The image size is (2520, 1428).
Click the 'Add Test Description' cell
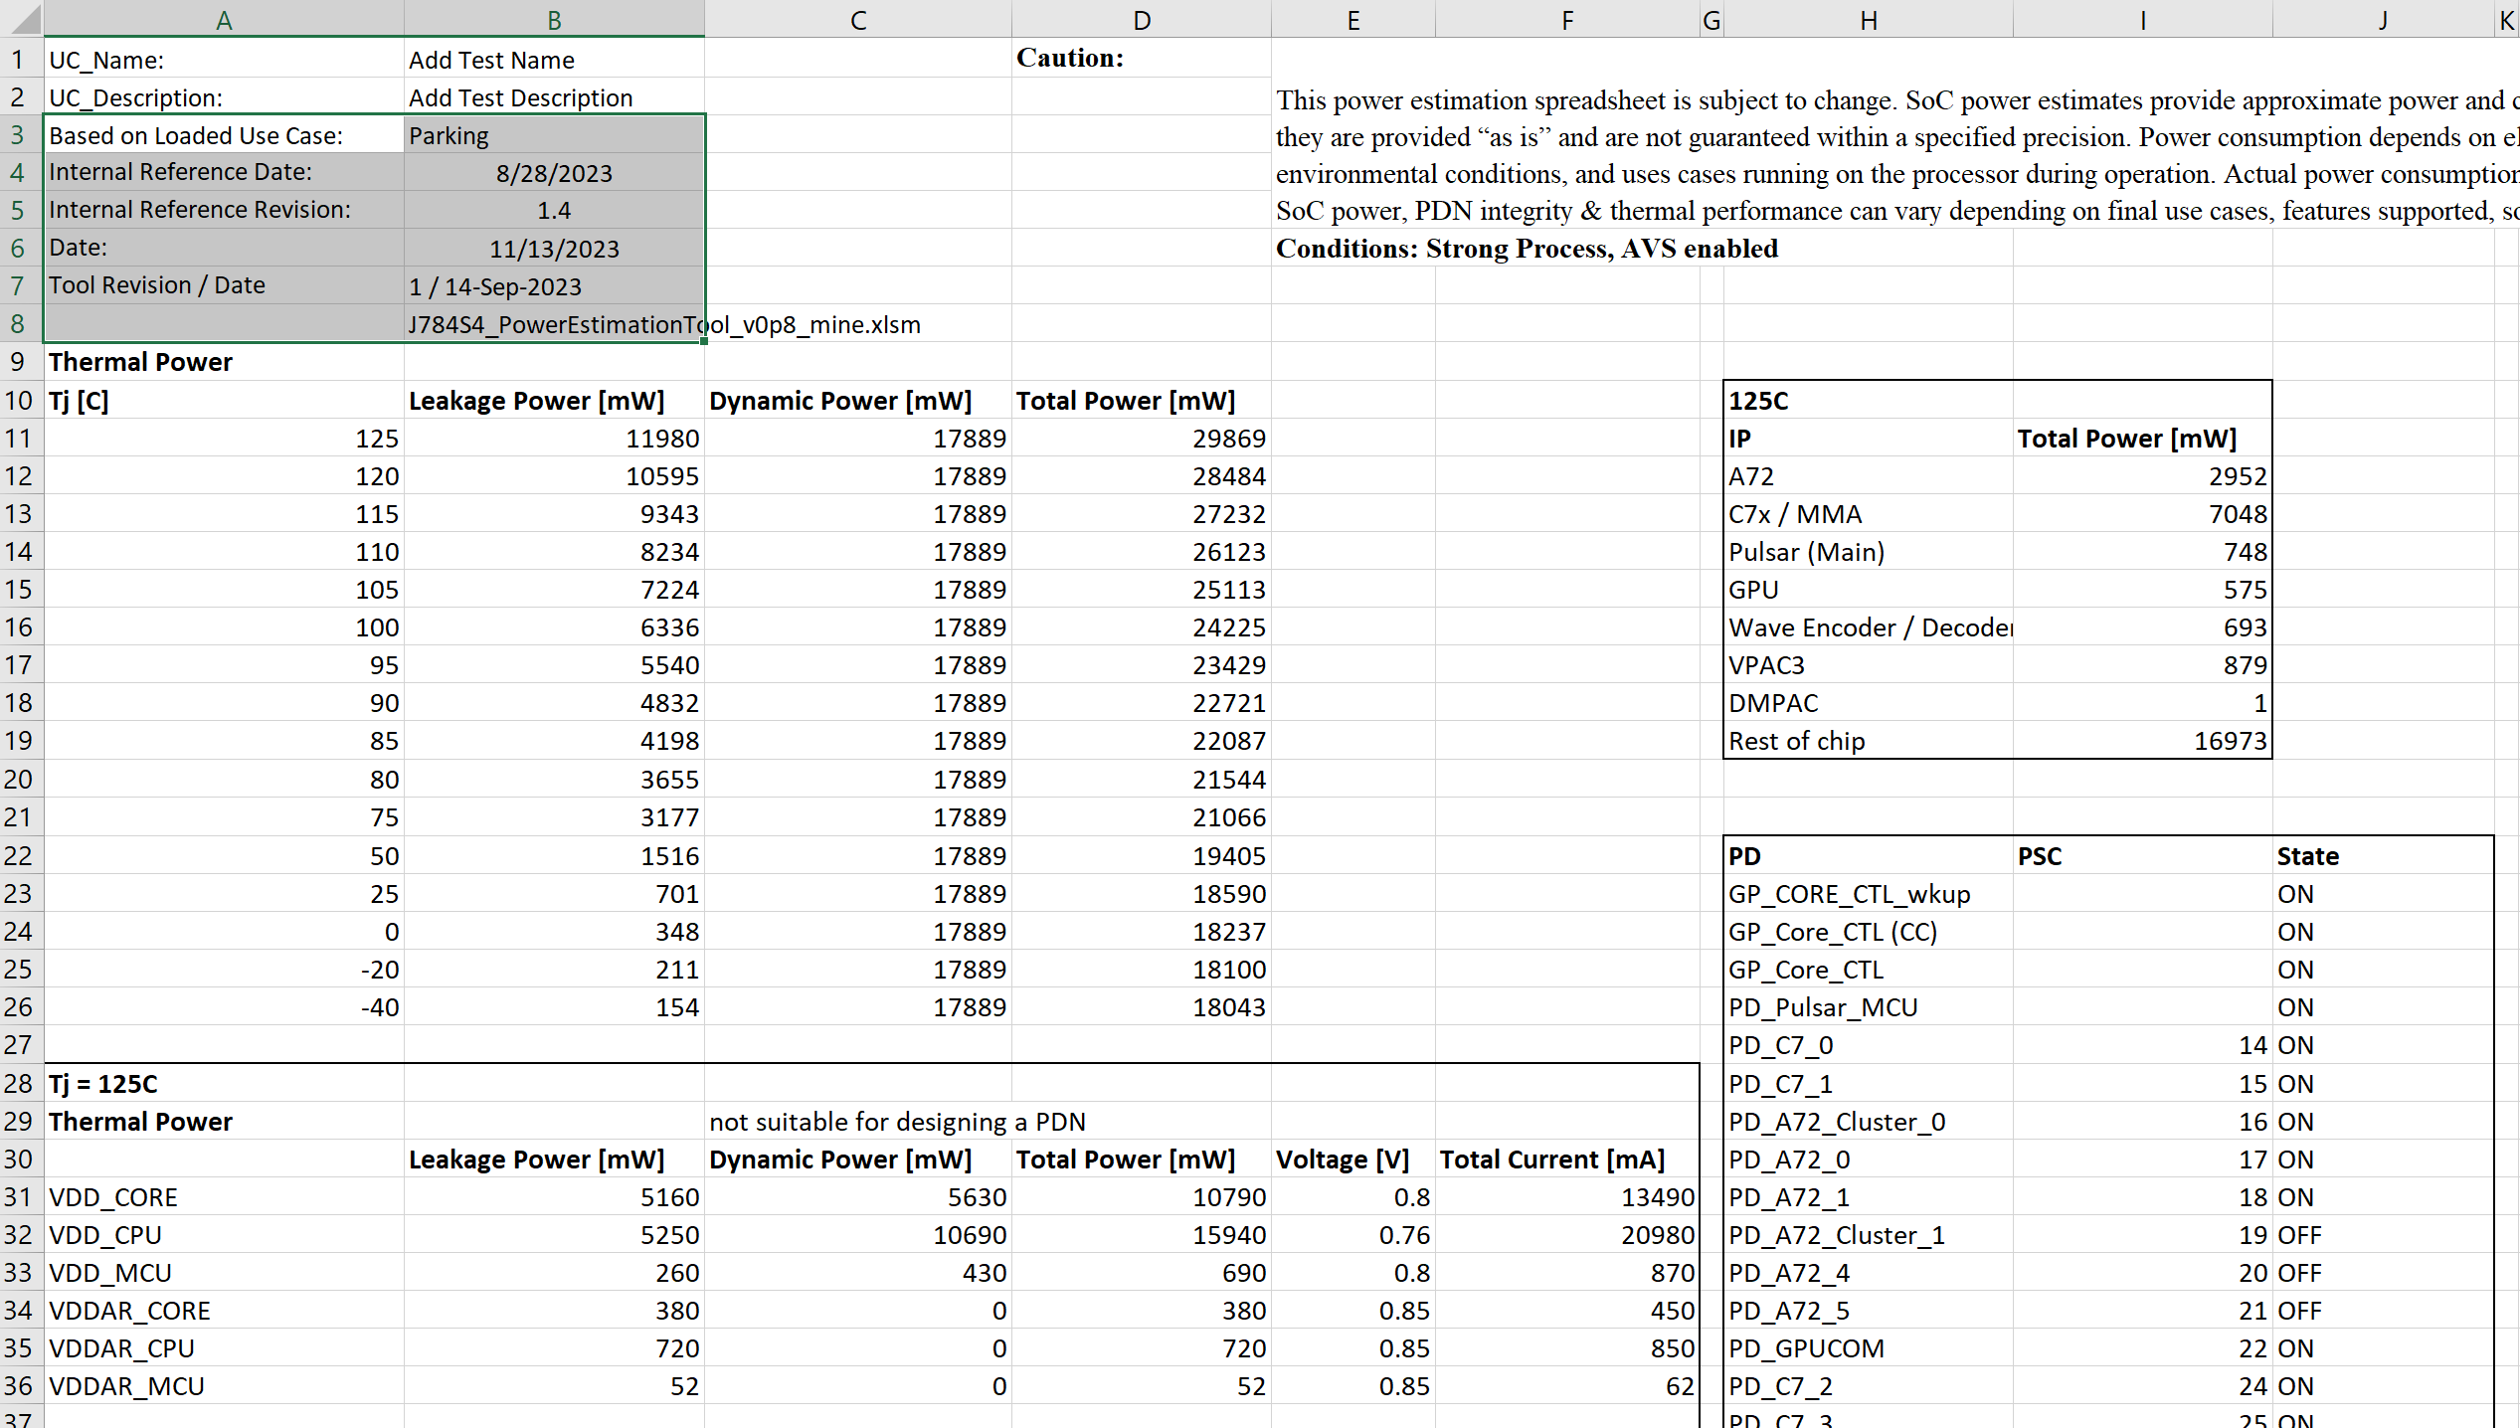[554, 97]
